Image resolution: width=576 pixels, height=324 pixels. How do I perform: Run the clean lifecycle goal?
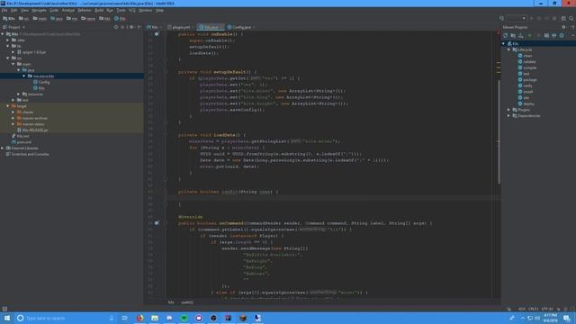(527, 56)
